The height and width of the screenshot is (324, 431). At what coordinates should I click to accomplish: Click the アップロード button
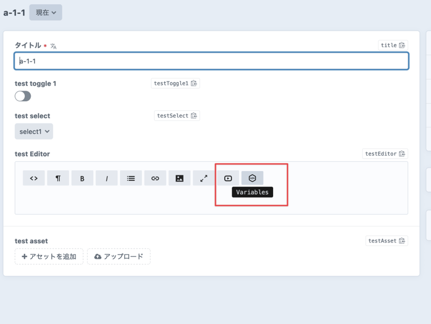coord(119,257)
